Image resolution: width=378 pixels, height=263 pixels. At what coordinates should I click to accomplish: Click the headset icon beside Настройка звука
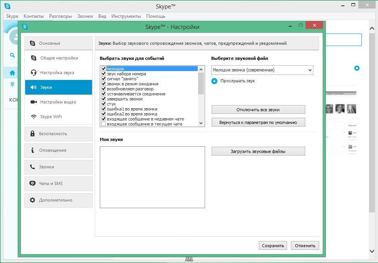[34, 73]
